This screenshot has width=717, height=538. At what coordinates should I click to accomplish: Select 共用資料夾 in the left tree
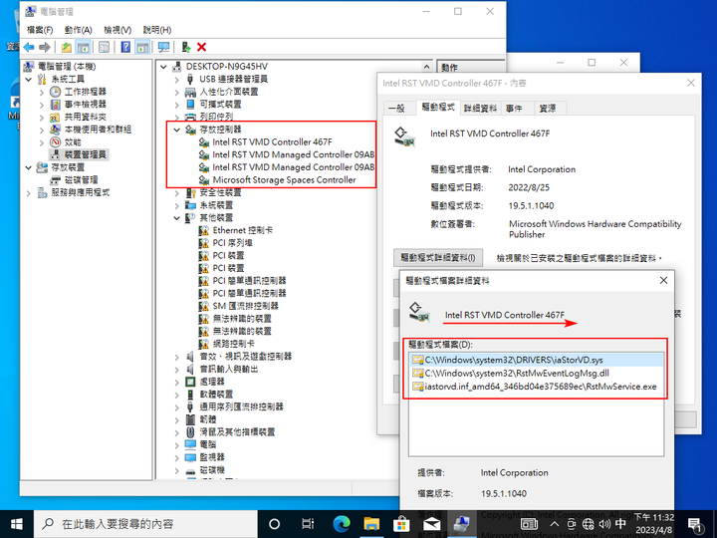click(x=85, y=117)
